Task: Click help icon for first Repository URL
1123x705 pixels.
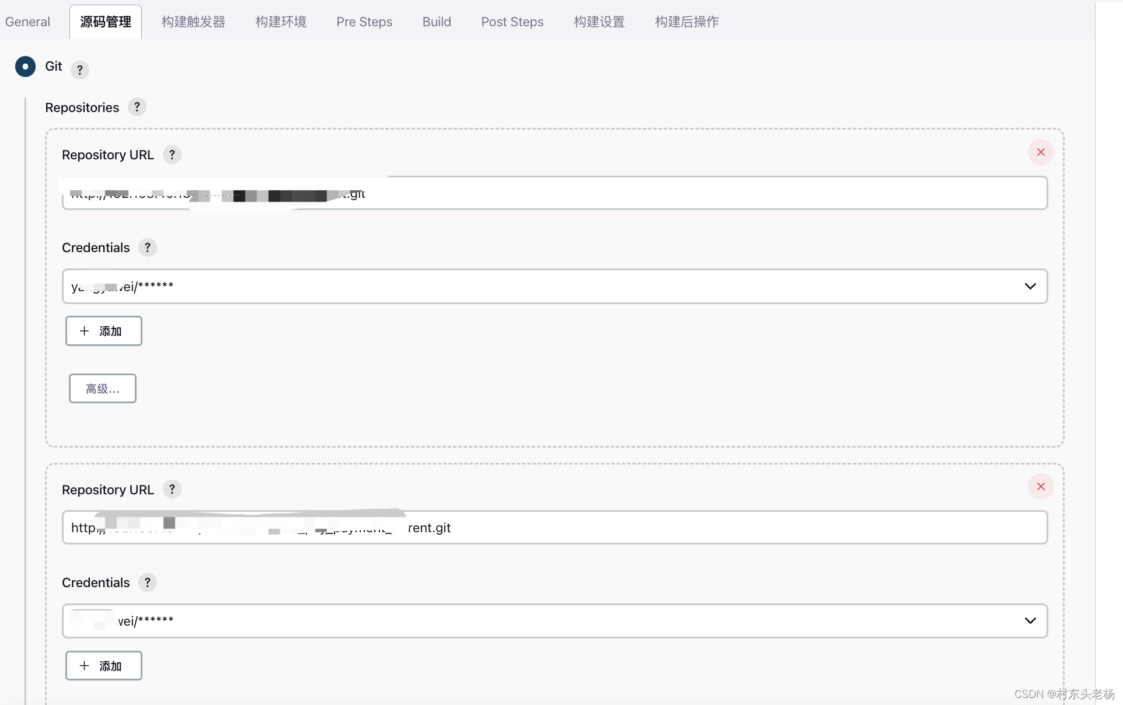Action: click(x=172, y=155)
